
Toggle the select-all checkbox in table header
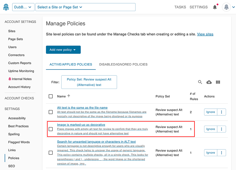coord(51,96)
